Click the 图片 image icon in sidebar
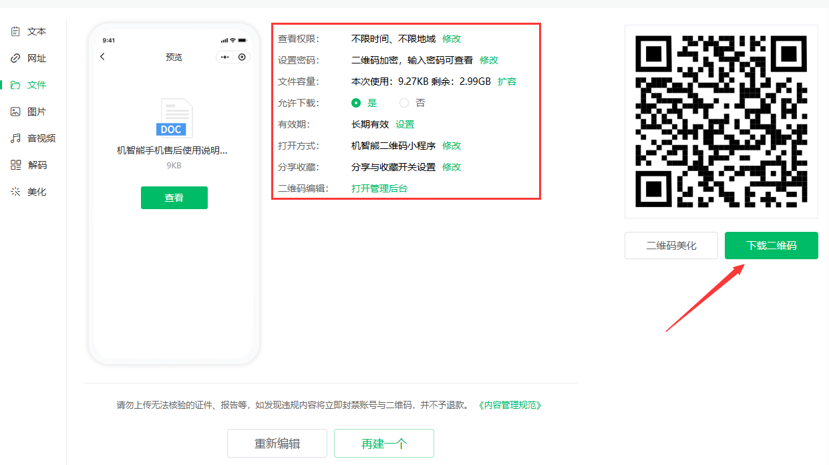 coord(15,112)
